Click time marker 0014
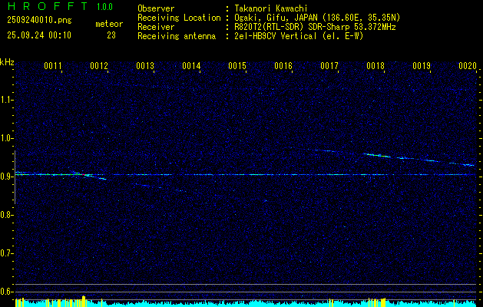The width and height of the screenshot is (483, 307). click(x=191, y=66)
